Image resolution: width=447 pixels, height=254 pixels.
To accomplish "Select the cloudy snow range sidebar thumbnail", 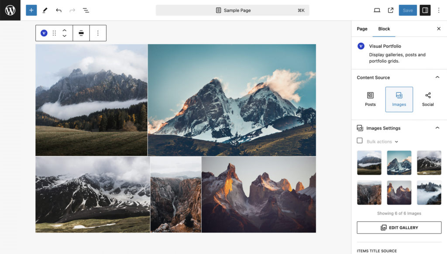I will [429, 163].
